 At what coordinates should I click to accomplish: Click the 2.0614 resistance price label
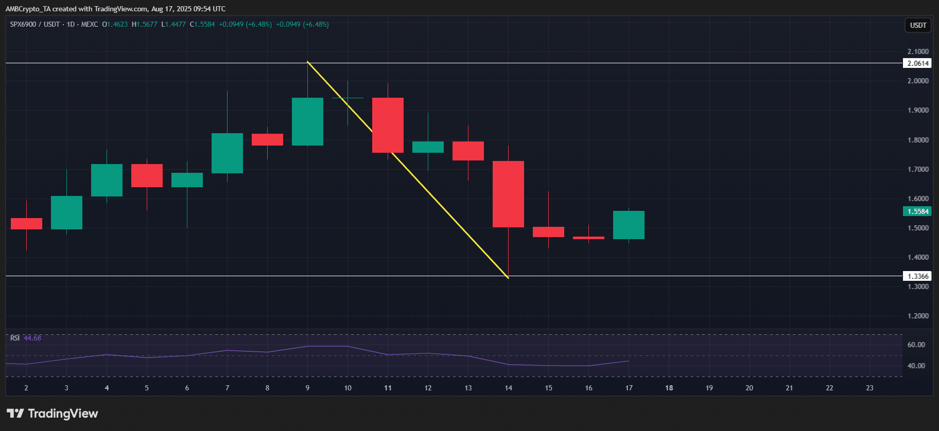917,64
